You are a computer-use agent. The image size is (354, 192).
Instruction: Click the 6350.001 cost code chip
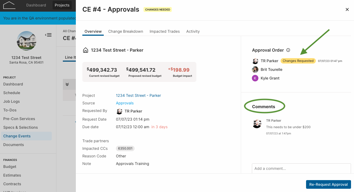[x=125, y=148]
